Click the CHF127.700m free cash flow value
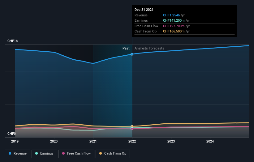 [x=174, y=26]
